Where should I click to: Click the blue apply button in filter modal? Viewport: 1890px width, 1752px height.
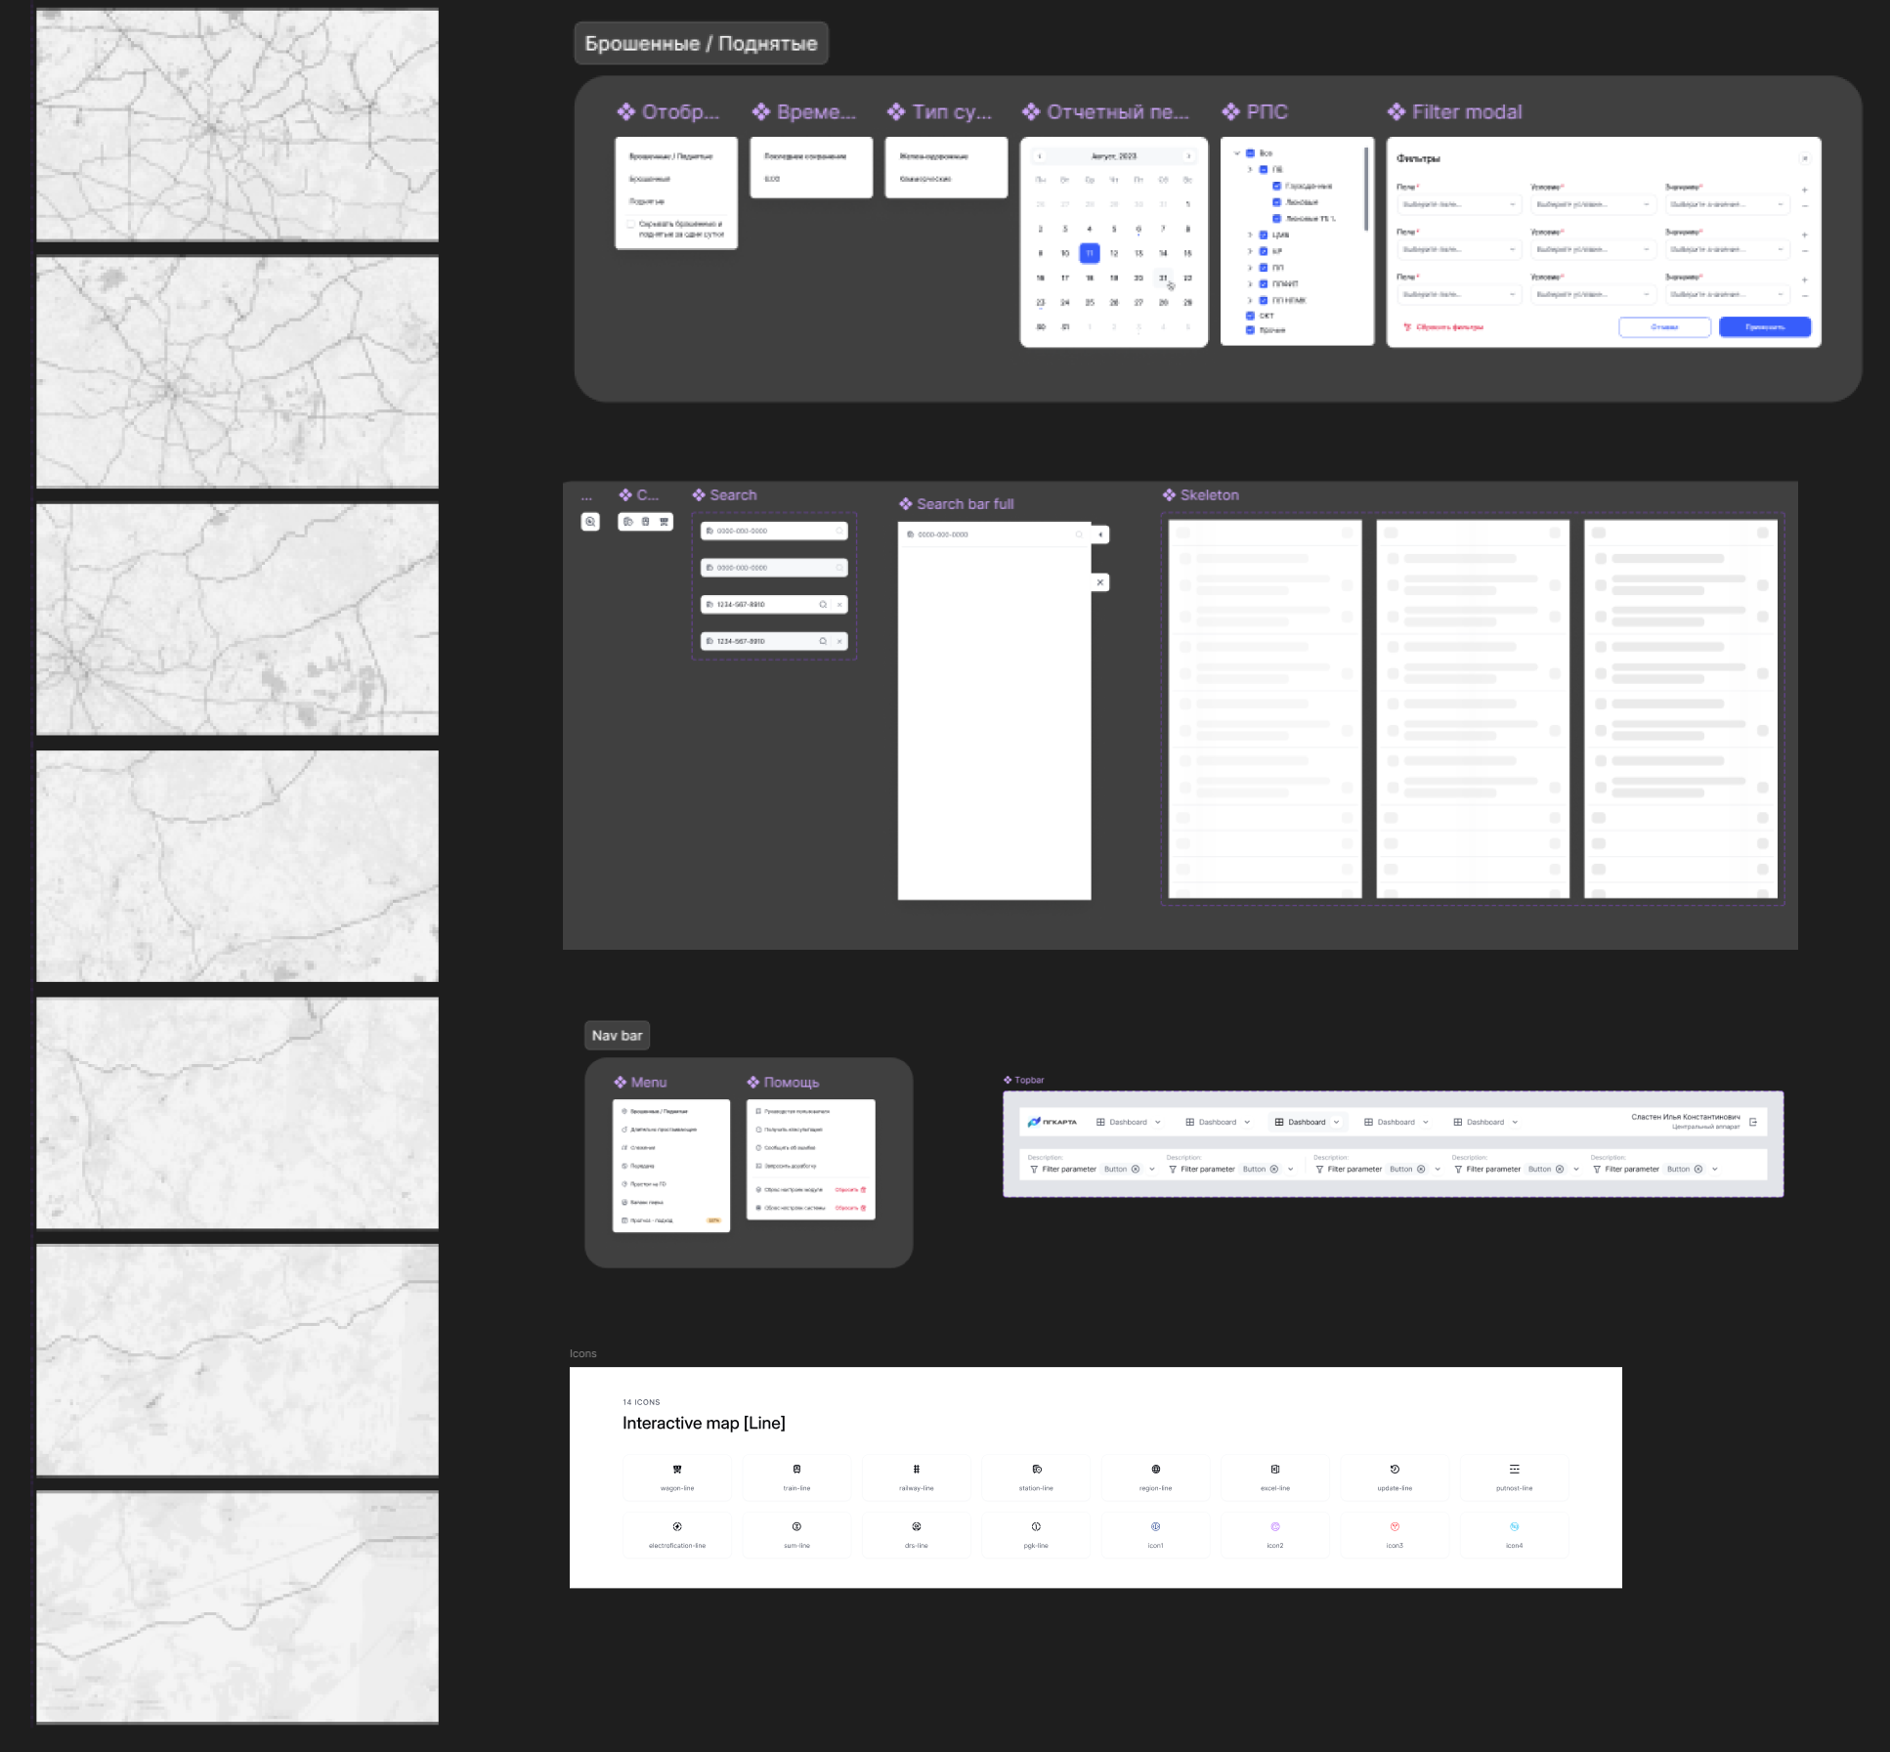pyautogui.click(x=1764, y=327)
